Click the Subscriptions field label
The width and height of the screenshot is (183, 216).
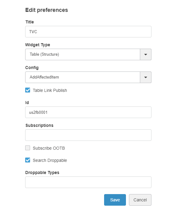click(x=39, y=125)
